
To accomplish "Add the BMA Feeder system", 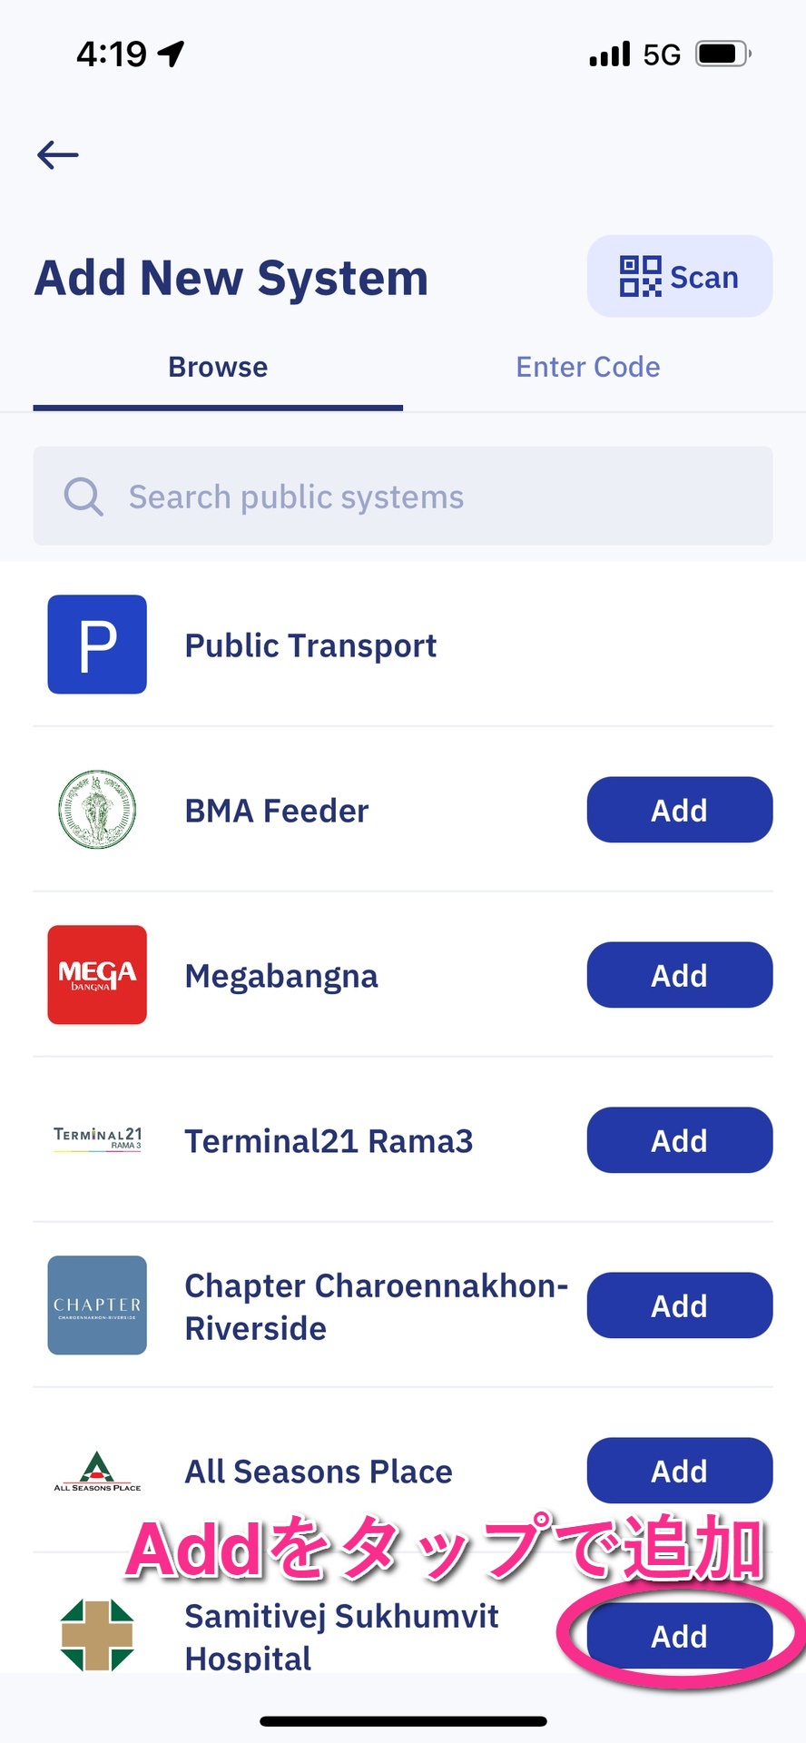I will pyautogui.click(x=680, y=810).
